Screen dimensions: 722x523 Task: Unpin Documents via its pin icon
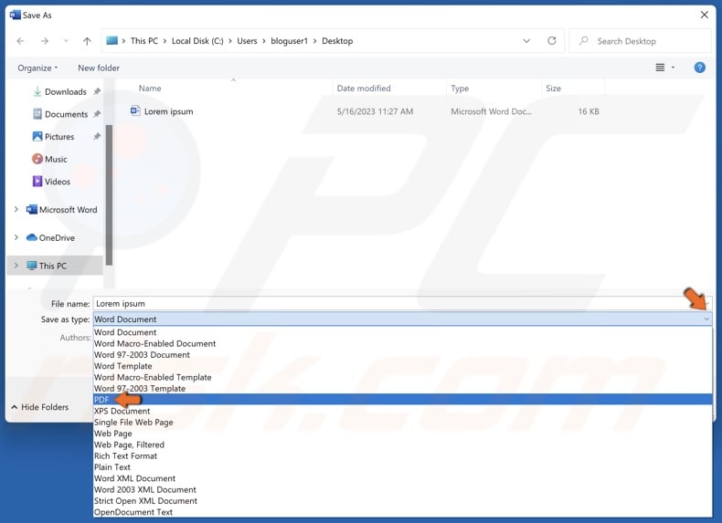click(x=97, y=114)
